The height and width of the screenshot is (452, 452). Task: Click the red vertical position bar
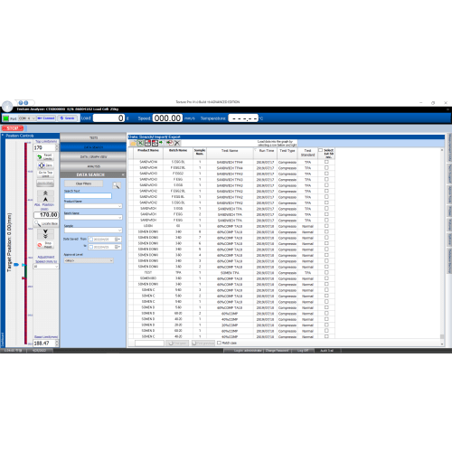tap(25, 243)
